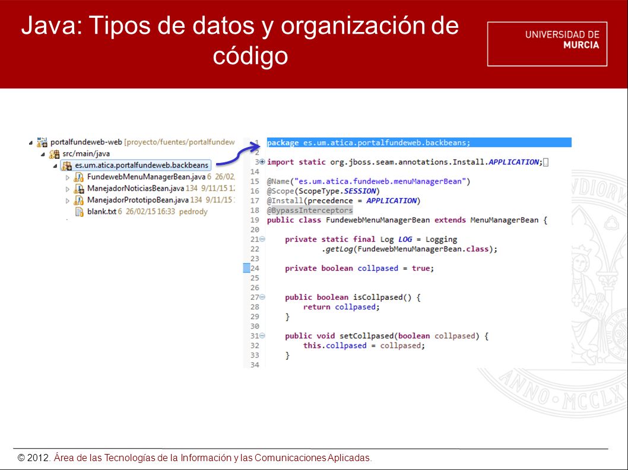
Task: Click .getLog(FundewebMenuManagerBean.class) line
Action: 410,249
